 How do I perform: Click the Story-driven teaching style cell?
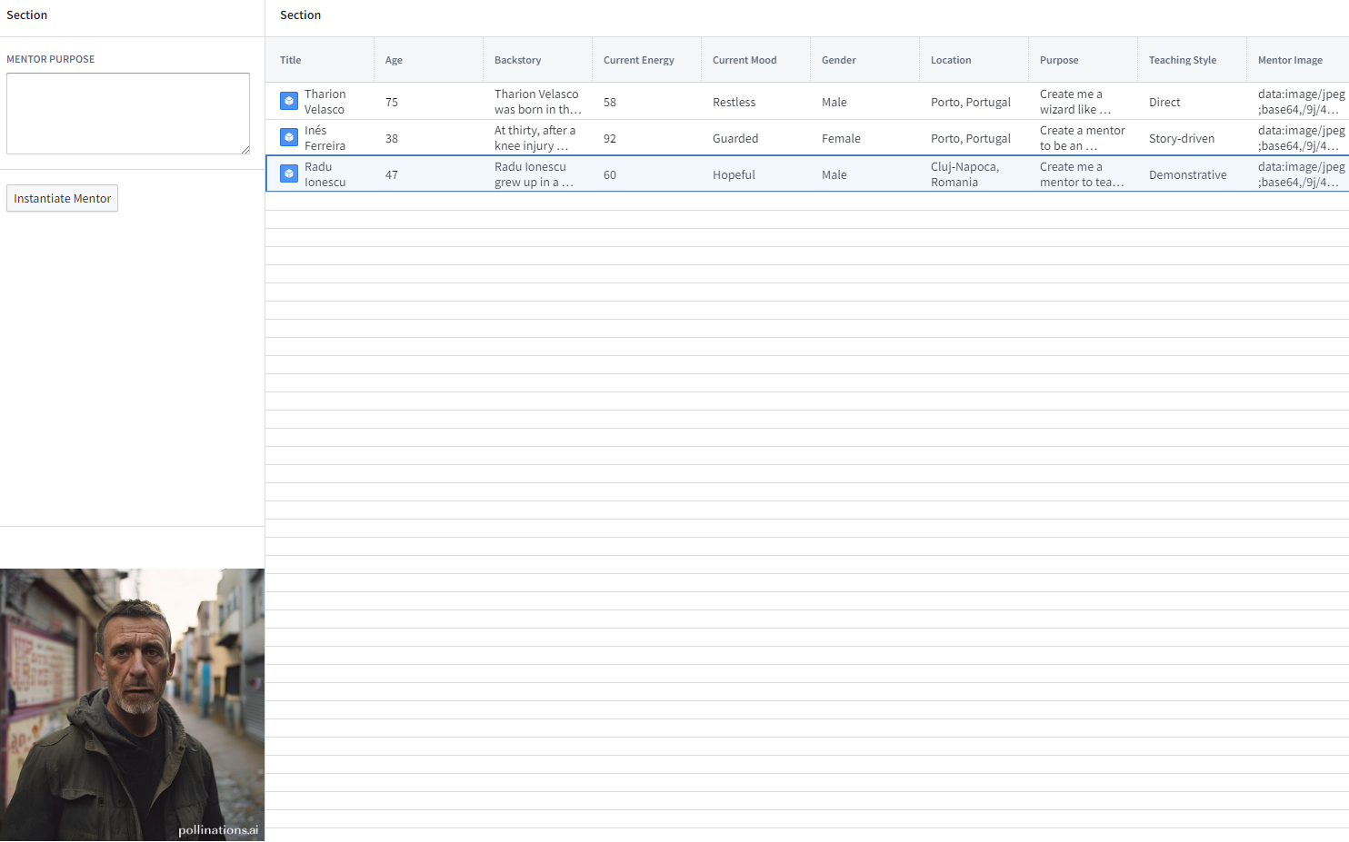[x=1181, y=138]
